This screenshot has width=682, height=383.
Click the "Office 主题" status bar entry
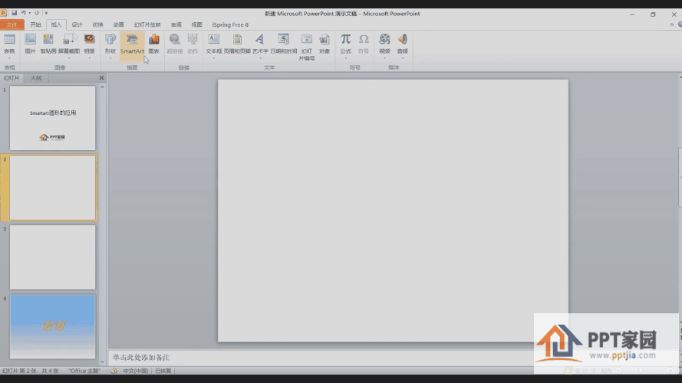(84, 371)
